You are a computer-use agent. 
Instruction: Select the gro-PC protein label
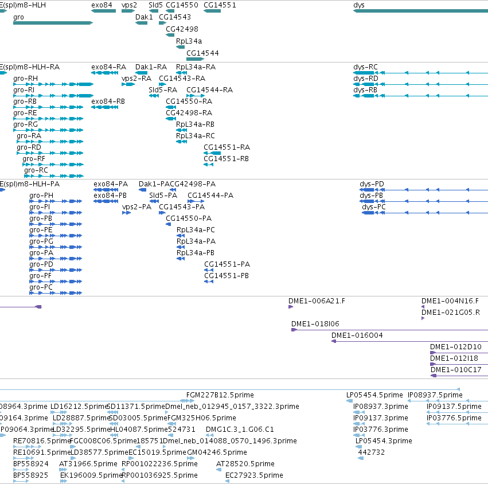coord(41,287)
